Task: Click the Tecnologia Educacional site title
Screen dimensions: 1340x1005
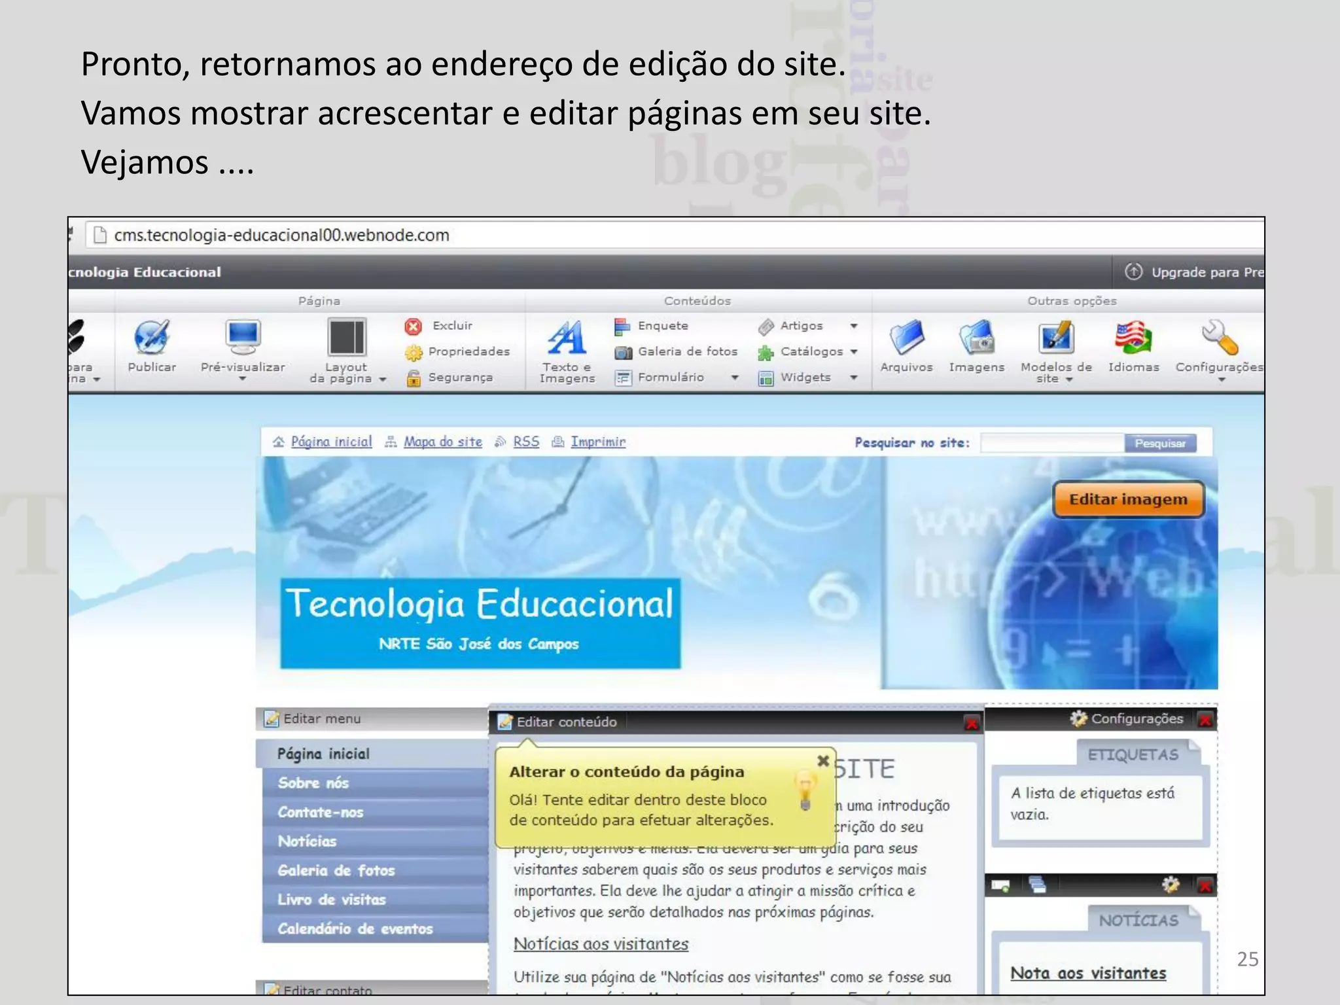Action: pyautogui.click(x=480, y=603)
